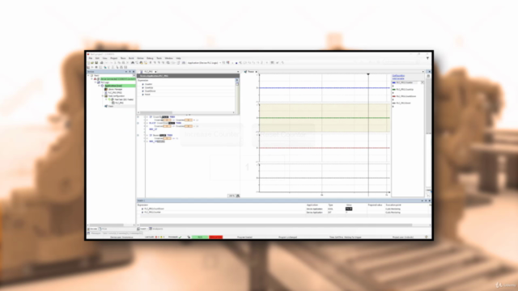
Task: Expand the Reset variable in declaration list
Action: [x=143, y=95]
